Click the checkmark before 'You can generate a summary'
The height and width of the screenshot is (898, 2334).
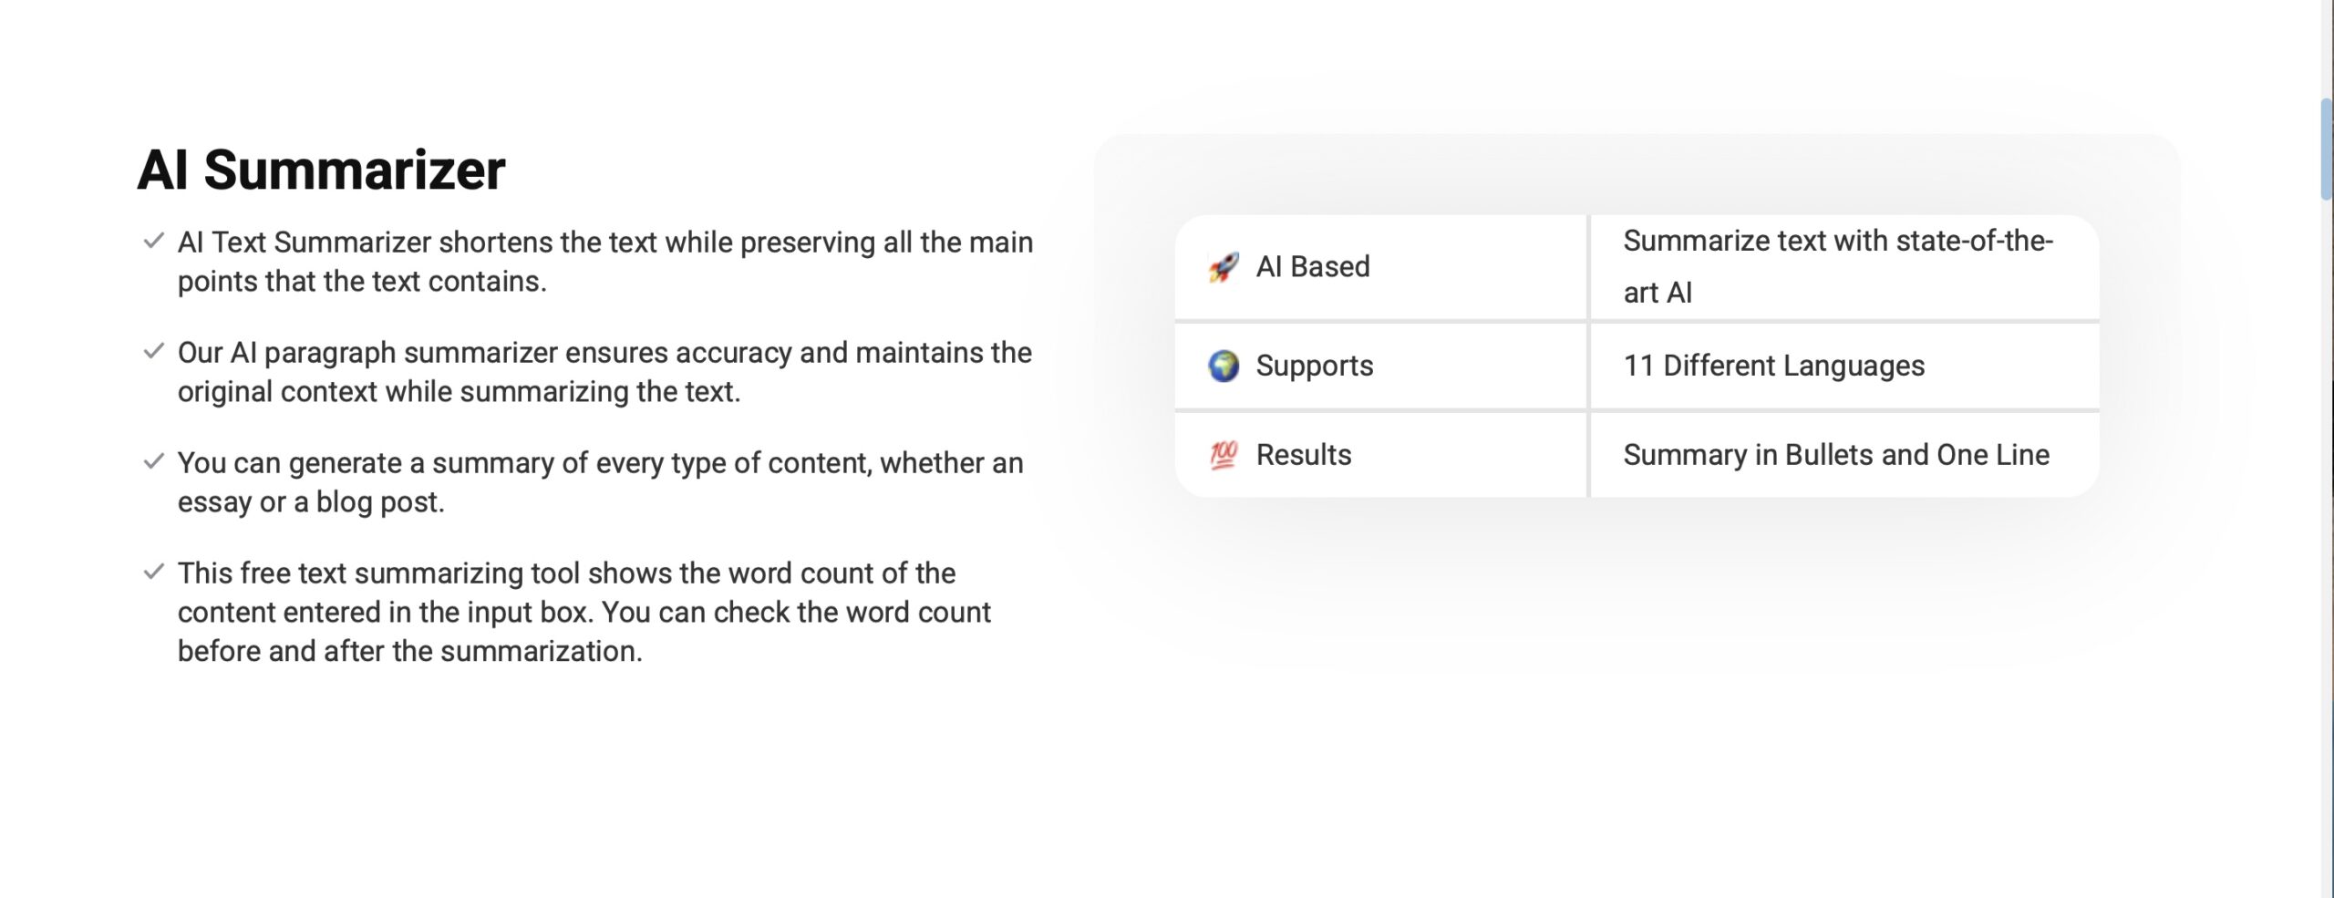[154, 462]
